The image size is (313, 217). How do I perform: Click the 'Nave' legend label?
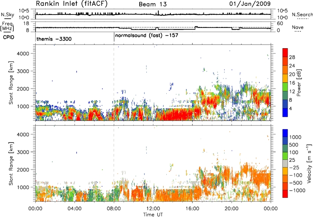coord(297,27)
